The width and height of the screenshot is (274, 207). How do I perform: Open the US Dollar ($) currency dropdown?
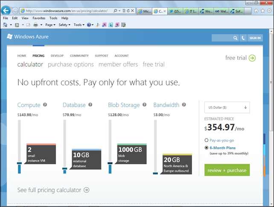(227, 107)
